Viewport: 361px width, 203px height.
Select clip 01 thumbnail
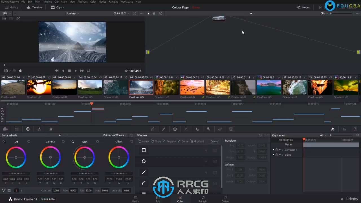[x=13, y=87]
